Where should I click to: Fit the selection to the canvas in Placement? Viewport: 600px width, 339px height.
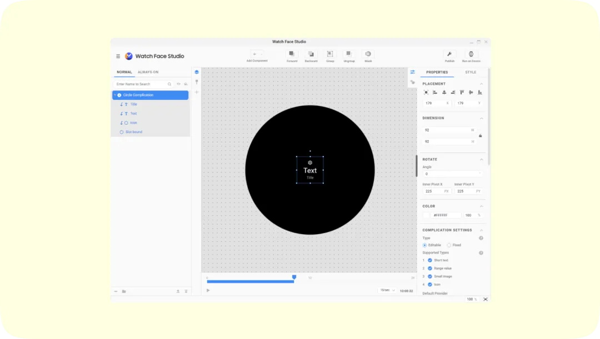(426, 93)
